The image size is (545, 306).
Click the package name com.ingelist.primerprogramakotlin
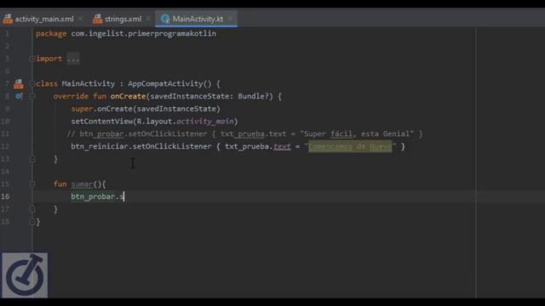tap(144, 34)
